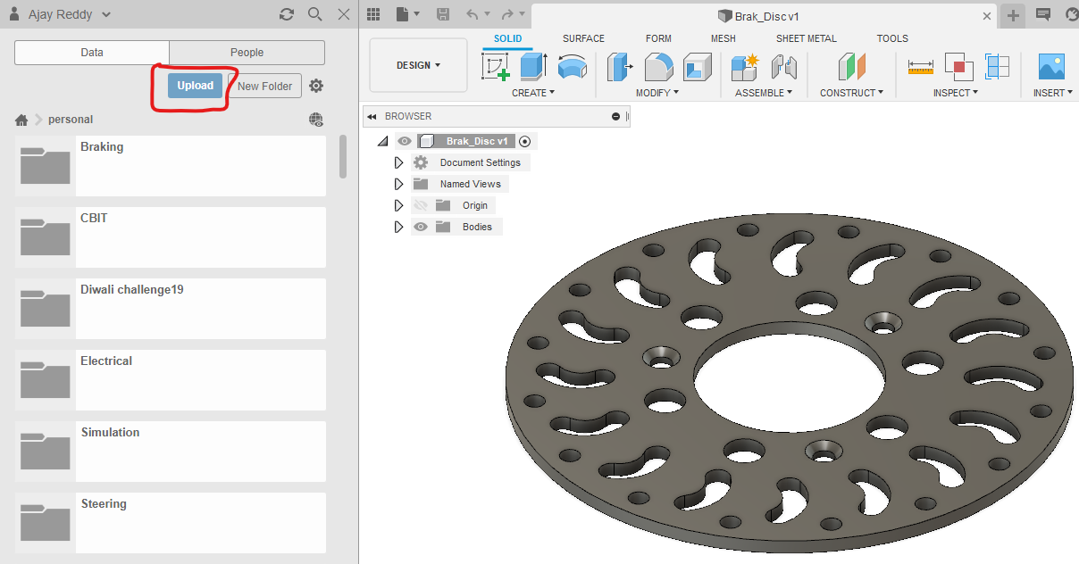
Task: Toggle the data panel grid icon
Action: (x=373, y=14)
